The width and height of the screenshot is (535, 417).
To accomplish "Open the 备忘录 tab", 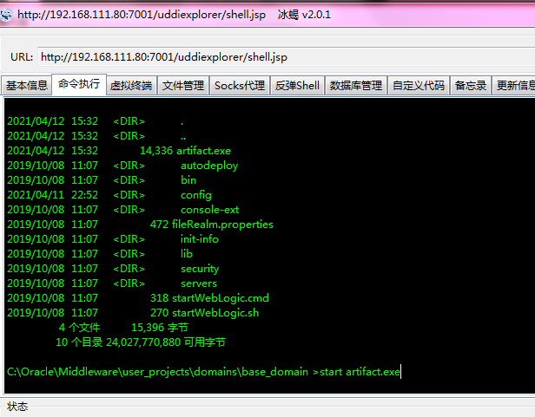I will click(x=471, y=85).
